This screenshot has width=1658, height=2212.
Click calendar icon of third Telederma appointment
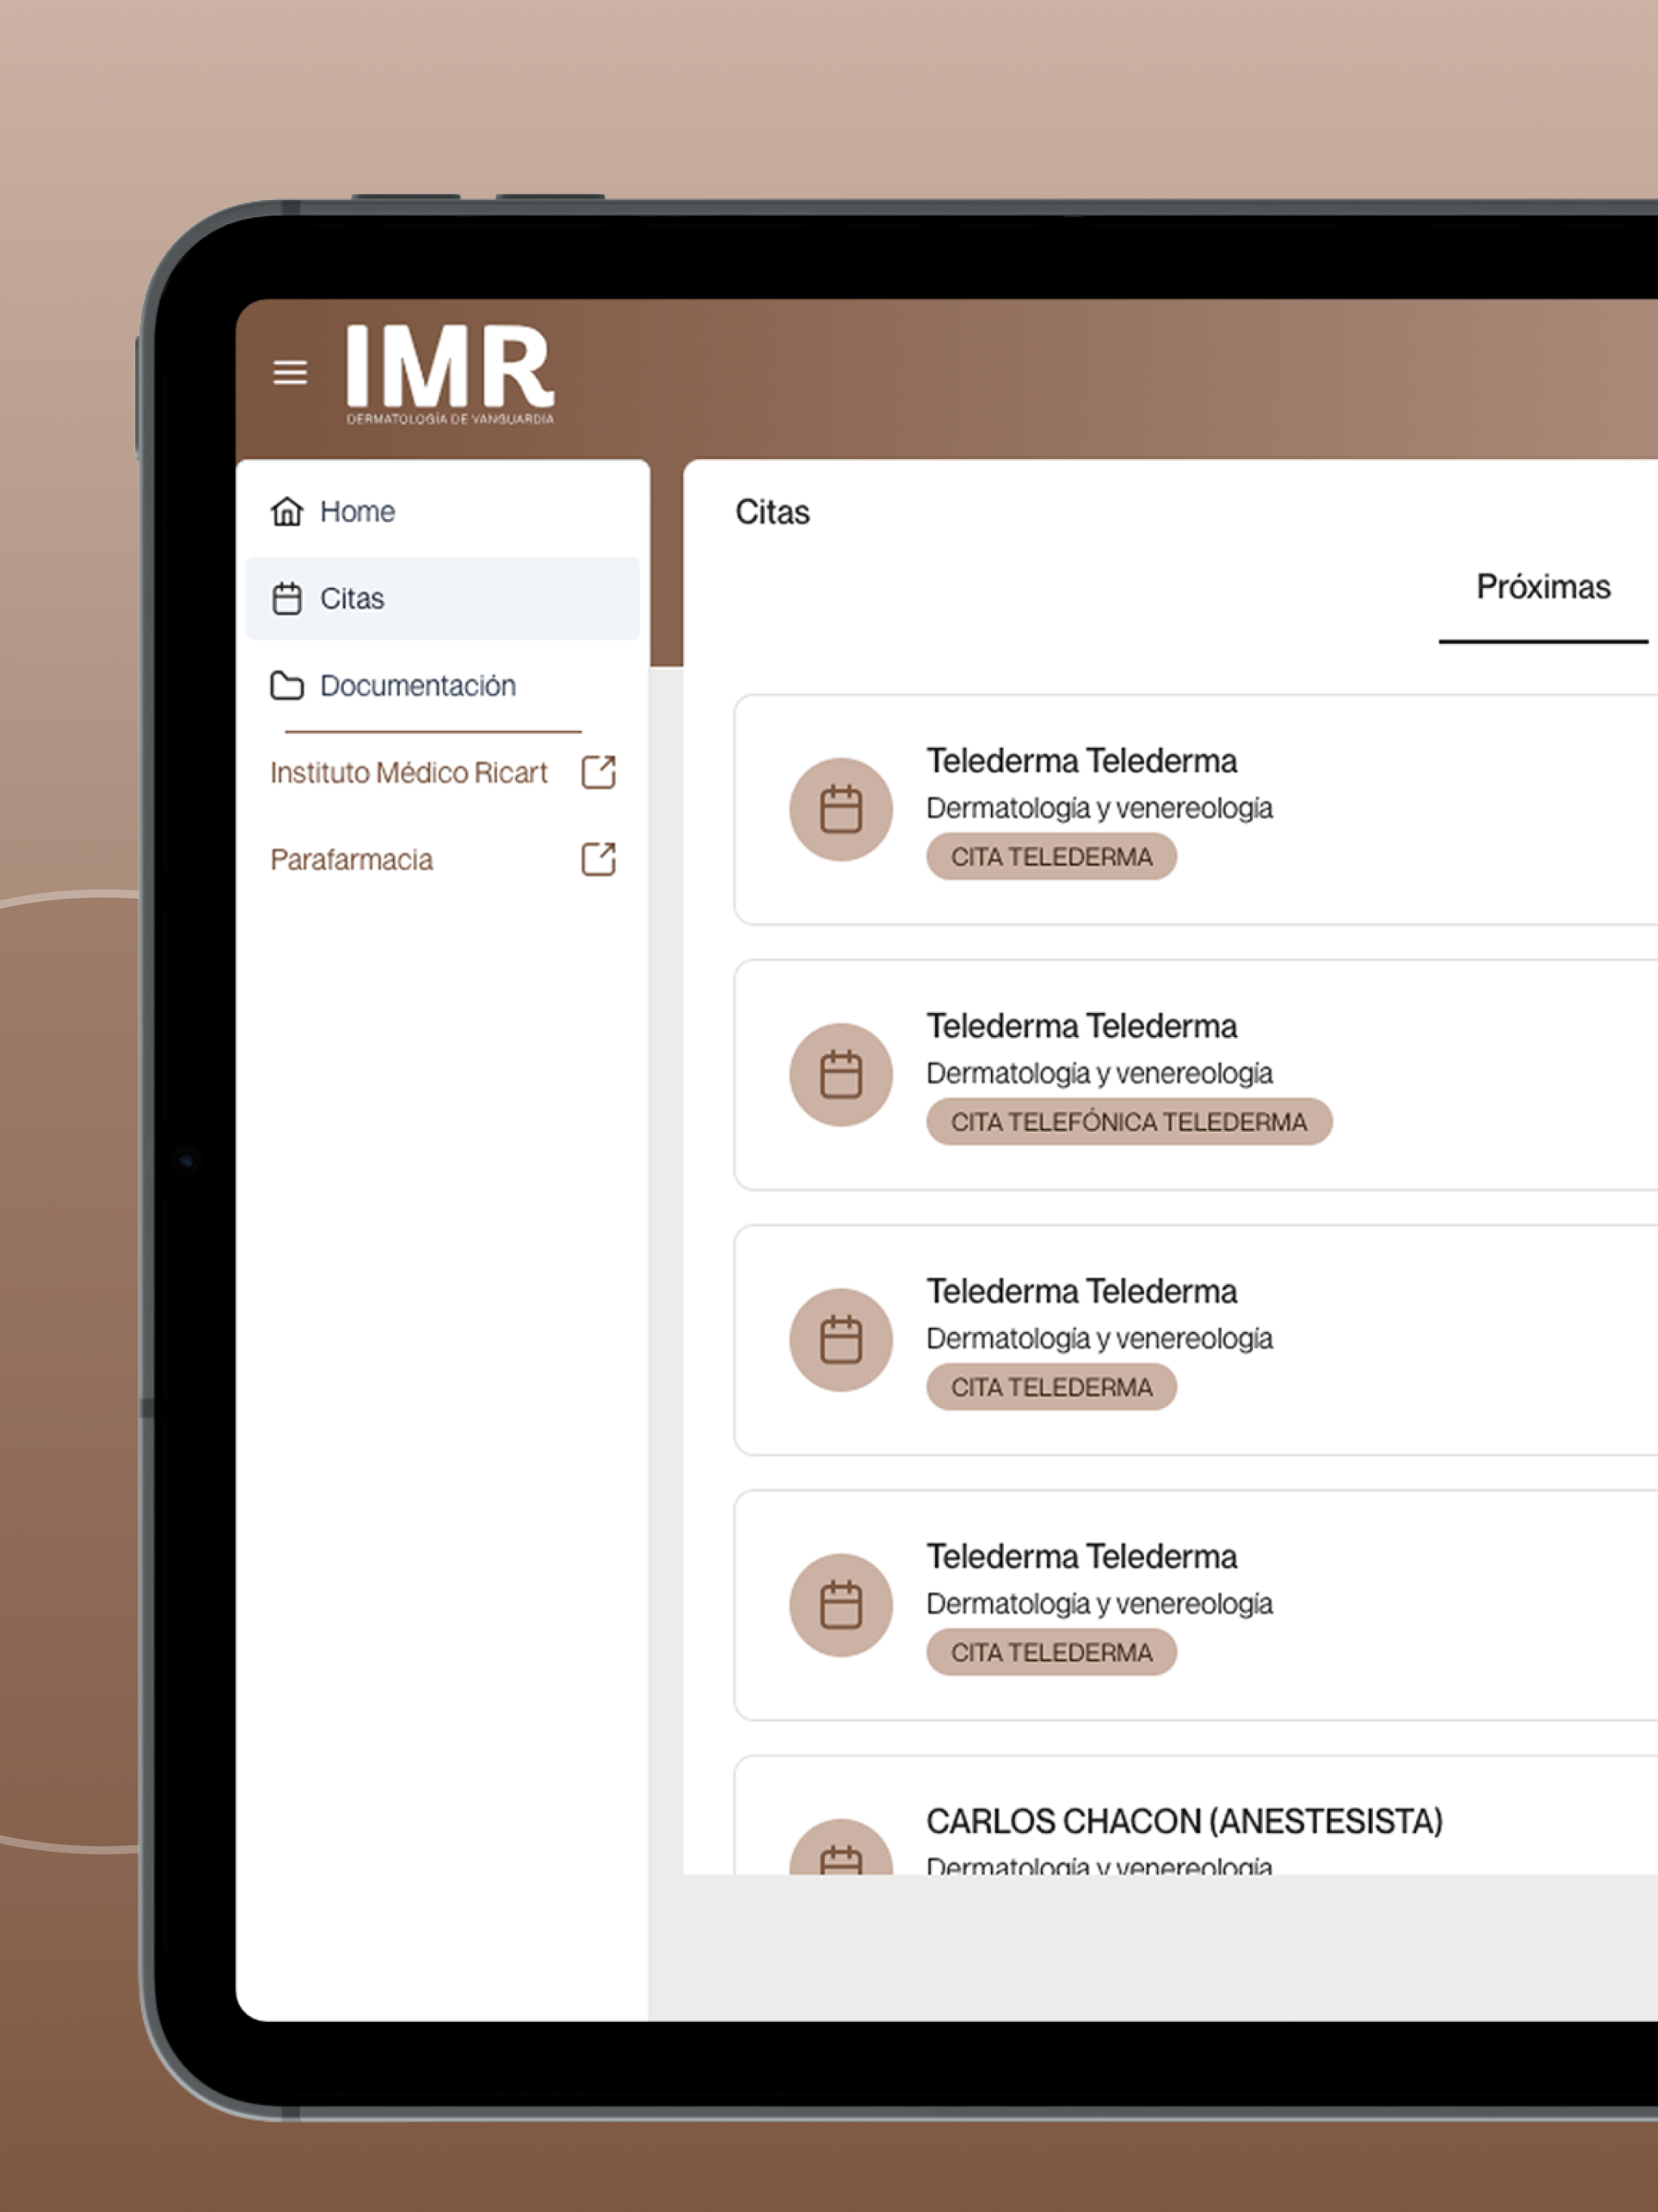pyautogui.click(x=841, y=1339)
